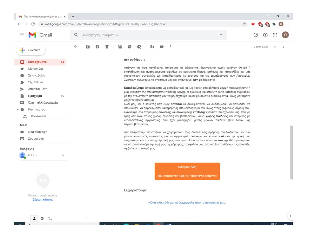Viewport: 315px width, 225px height.
Task: Toggle the main menu hamburger button
Action: click(x=22, y=35)
